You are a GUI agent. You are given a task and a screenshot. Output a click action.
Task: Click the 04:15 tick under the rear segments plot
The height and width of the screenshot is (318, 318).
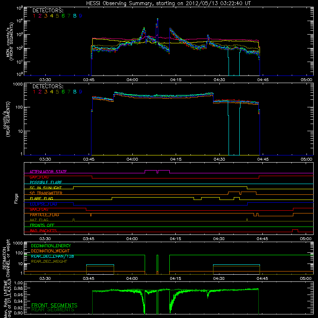(176, 159)
